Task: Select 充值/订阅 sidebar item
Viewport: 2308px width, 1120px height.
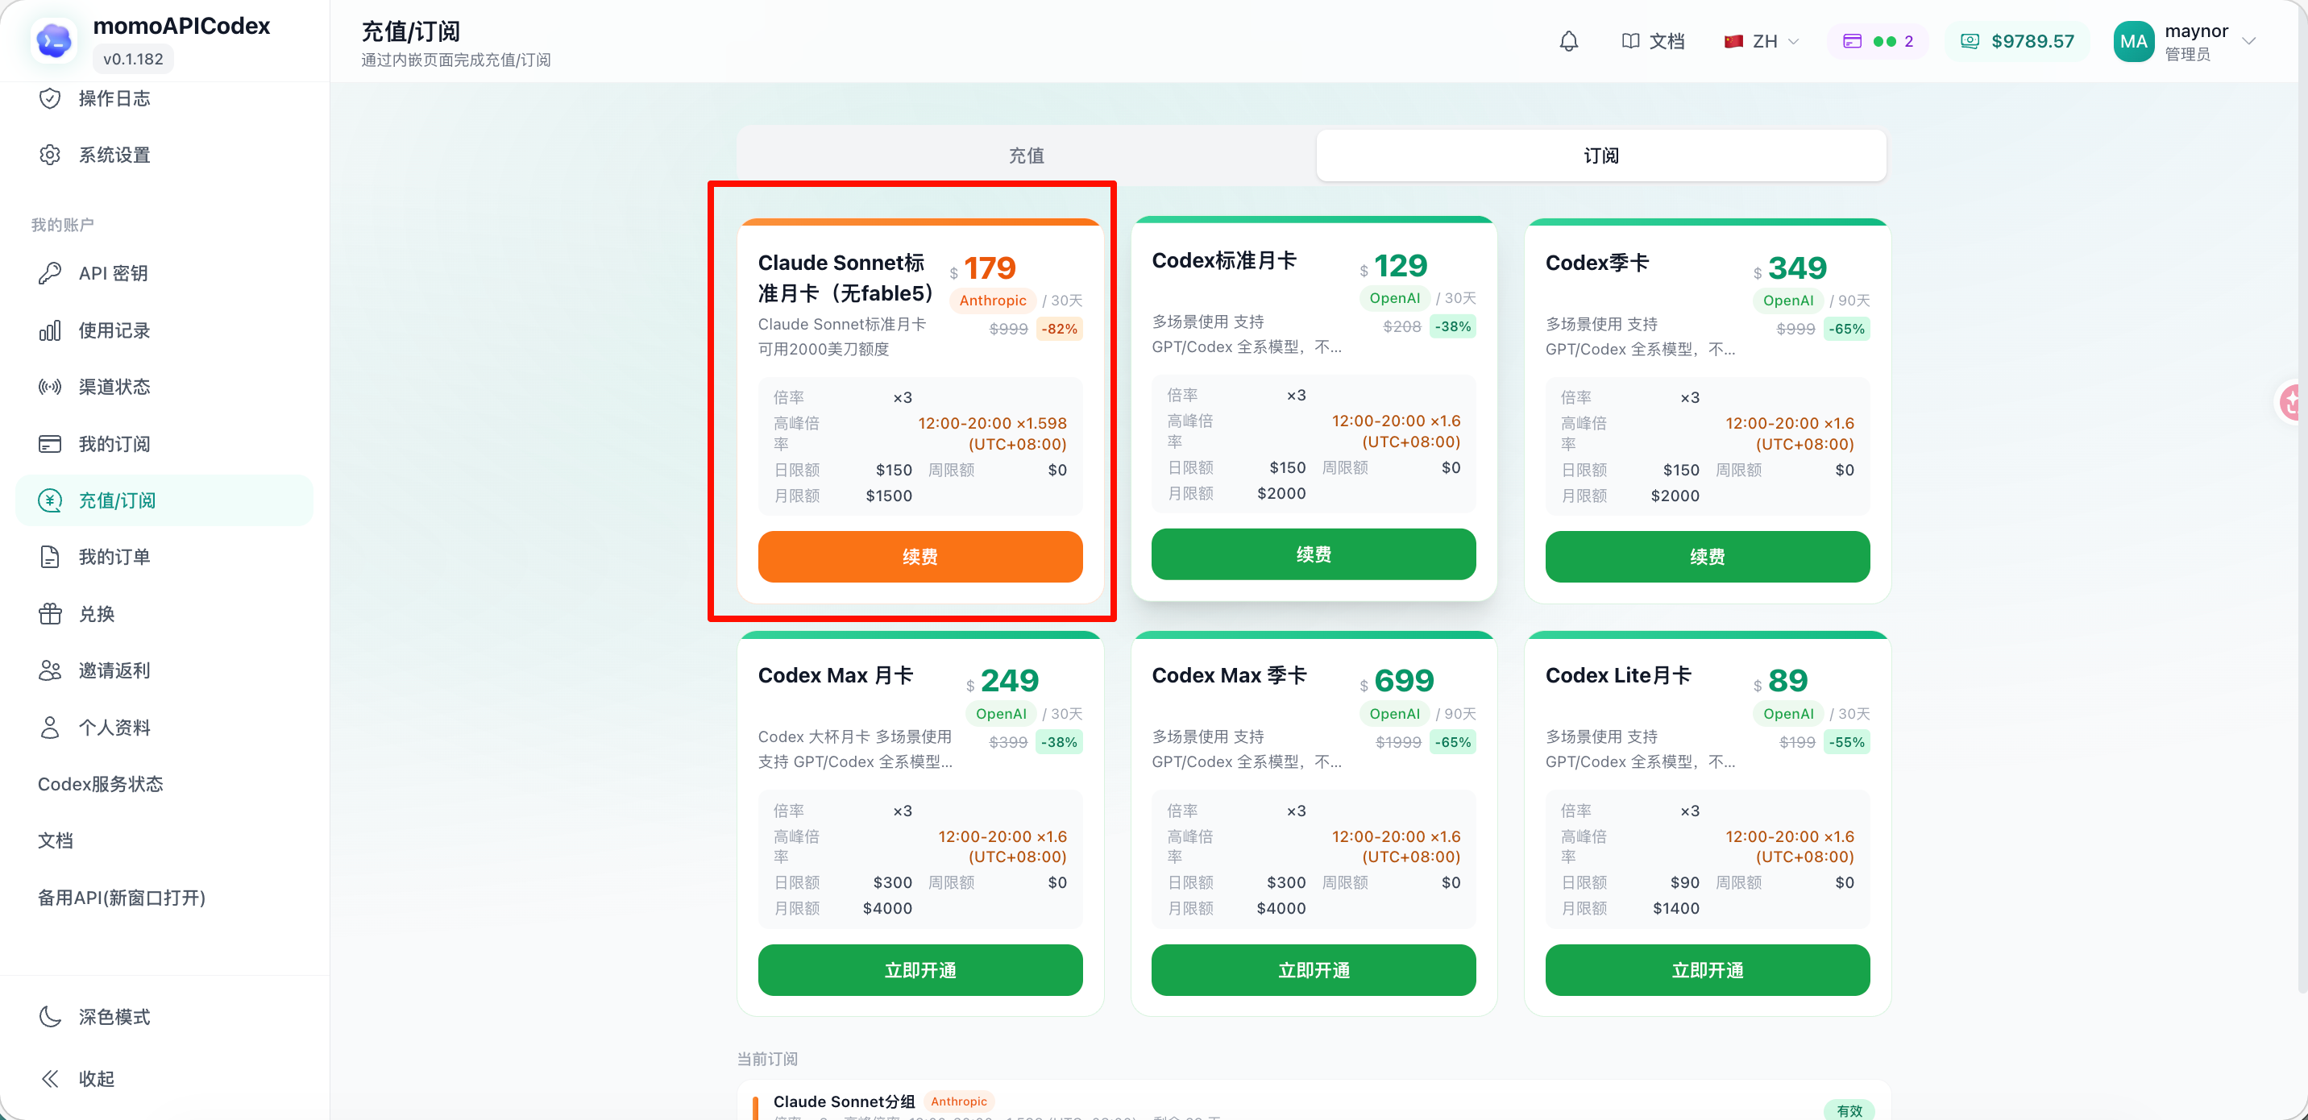Action: click(165, 501)
